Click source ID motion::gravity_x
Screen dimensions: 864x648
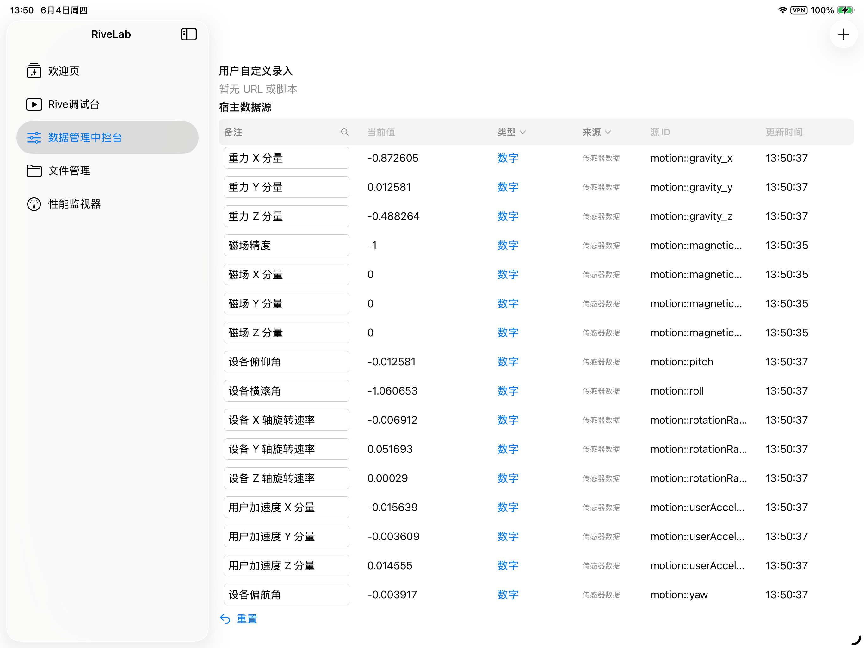691,158
